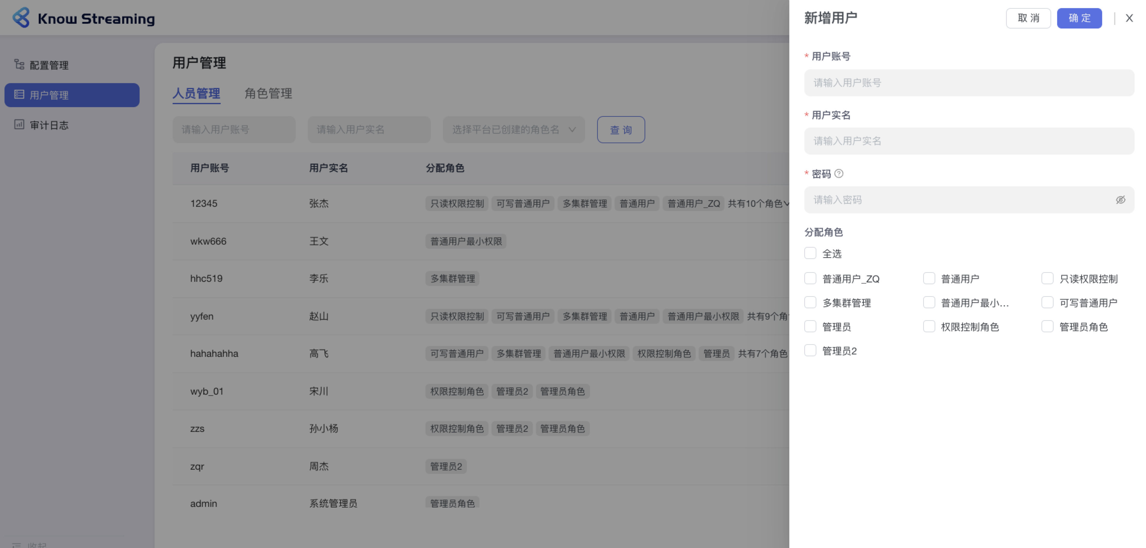Viewport: 1146px width, 548px height.
Task: Click the 审计日志 sidebar icon
Action: tap(19, 125)
